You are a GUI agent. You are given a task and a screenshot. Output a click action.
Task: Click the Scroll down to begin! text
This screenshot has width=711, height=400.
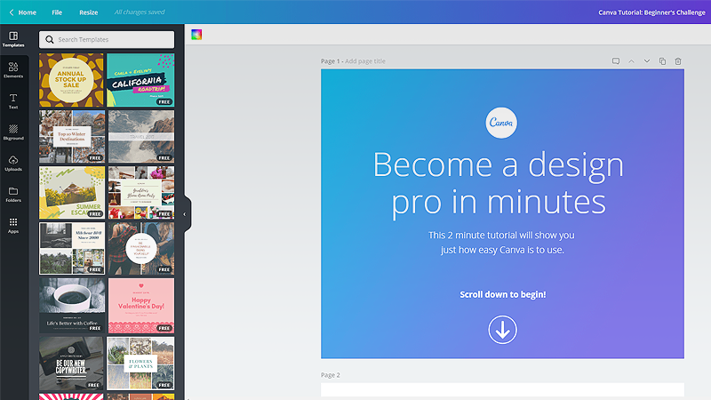point(503,294)
